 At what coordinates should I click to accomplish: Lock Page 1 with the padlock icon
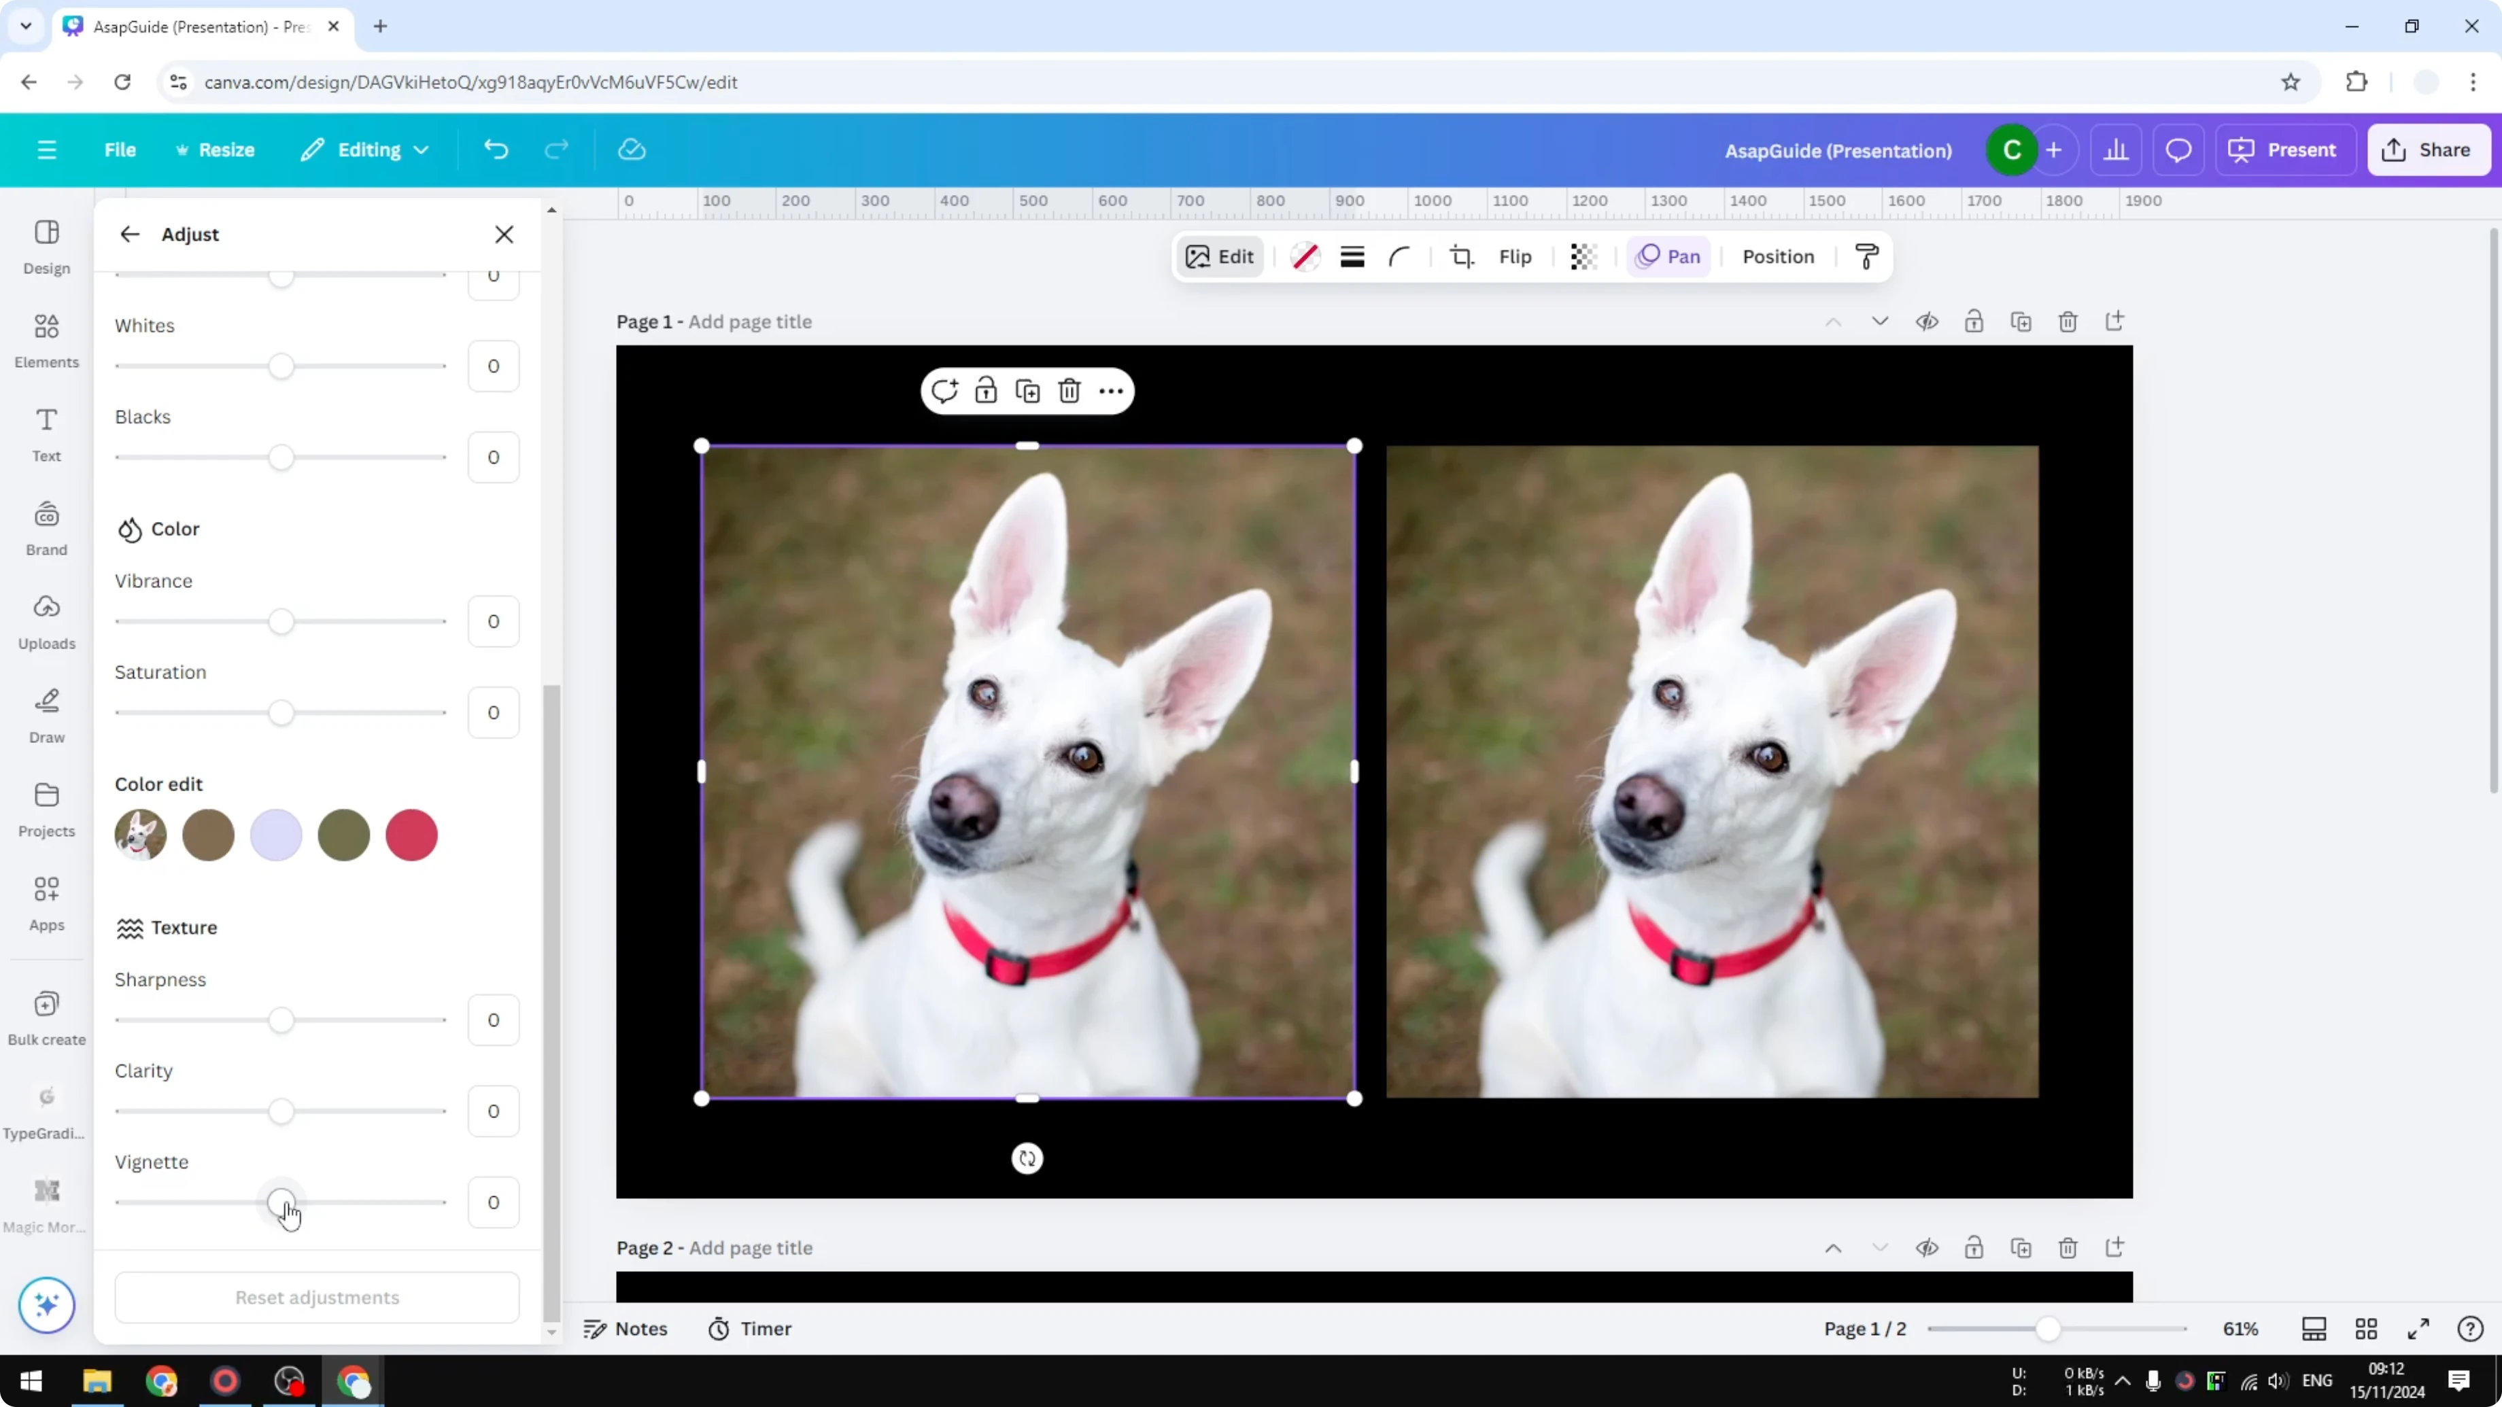click(1974, 322)
